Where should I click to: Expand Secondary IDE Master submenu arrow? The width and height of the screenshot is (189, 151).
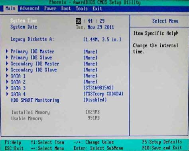tap(7, 63)
